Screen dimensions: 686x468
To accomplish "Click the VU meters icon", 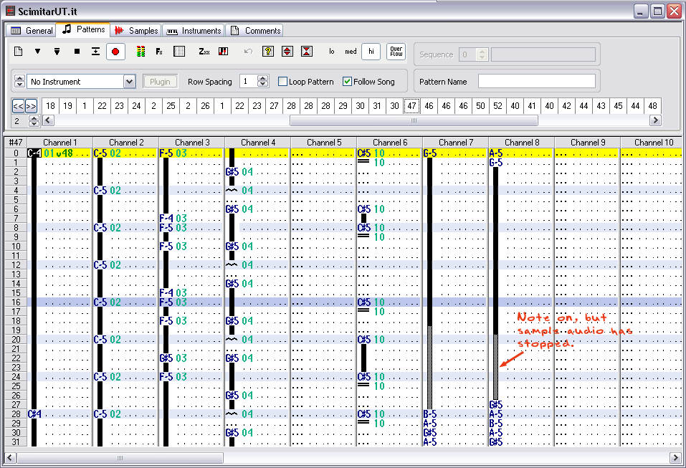I will [x=140, y=52].
